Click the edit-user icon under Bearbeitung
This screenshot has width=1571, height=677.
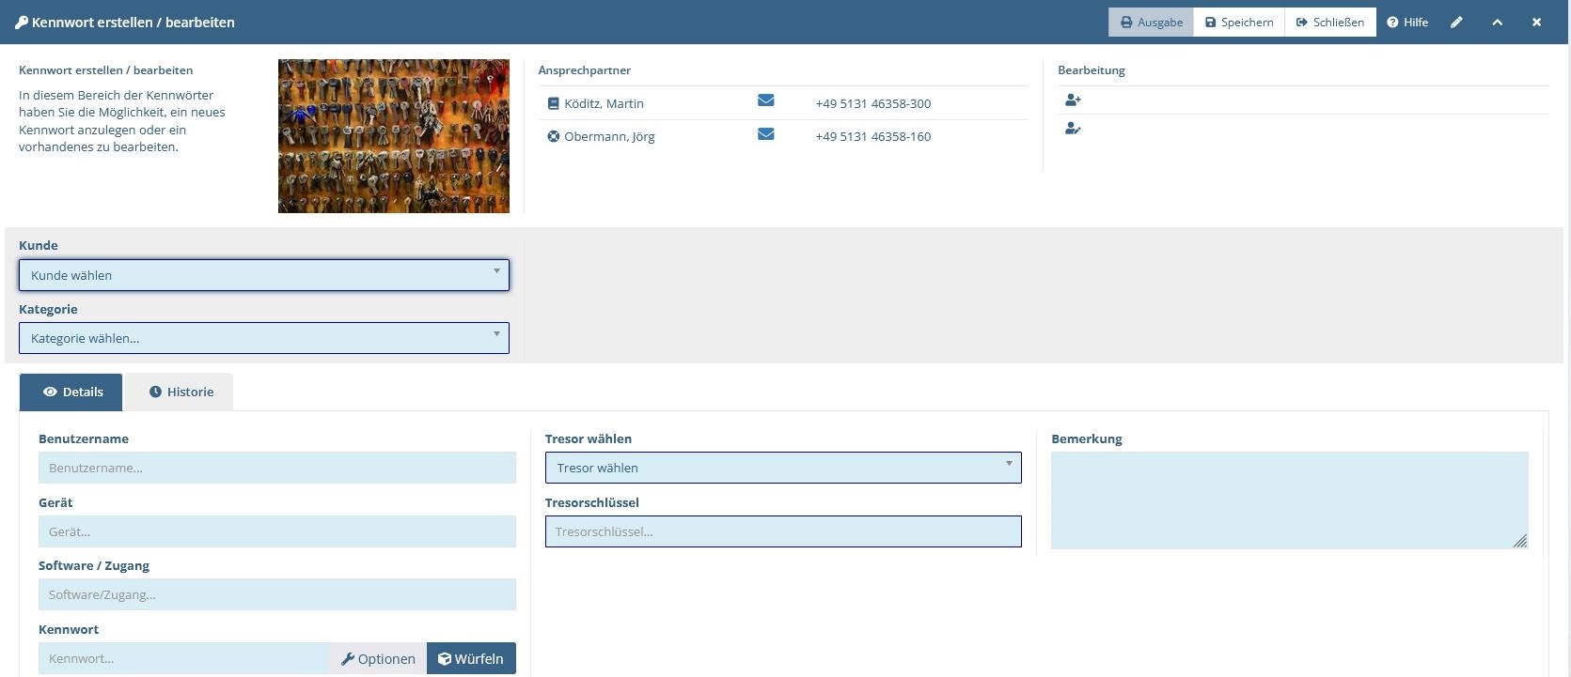pyautogui.click(x=1073, y=129)
